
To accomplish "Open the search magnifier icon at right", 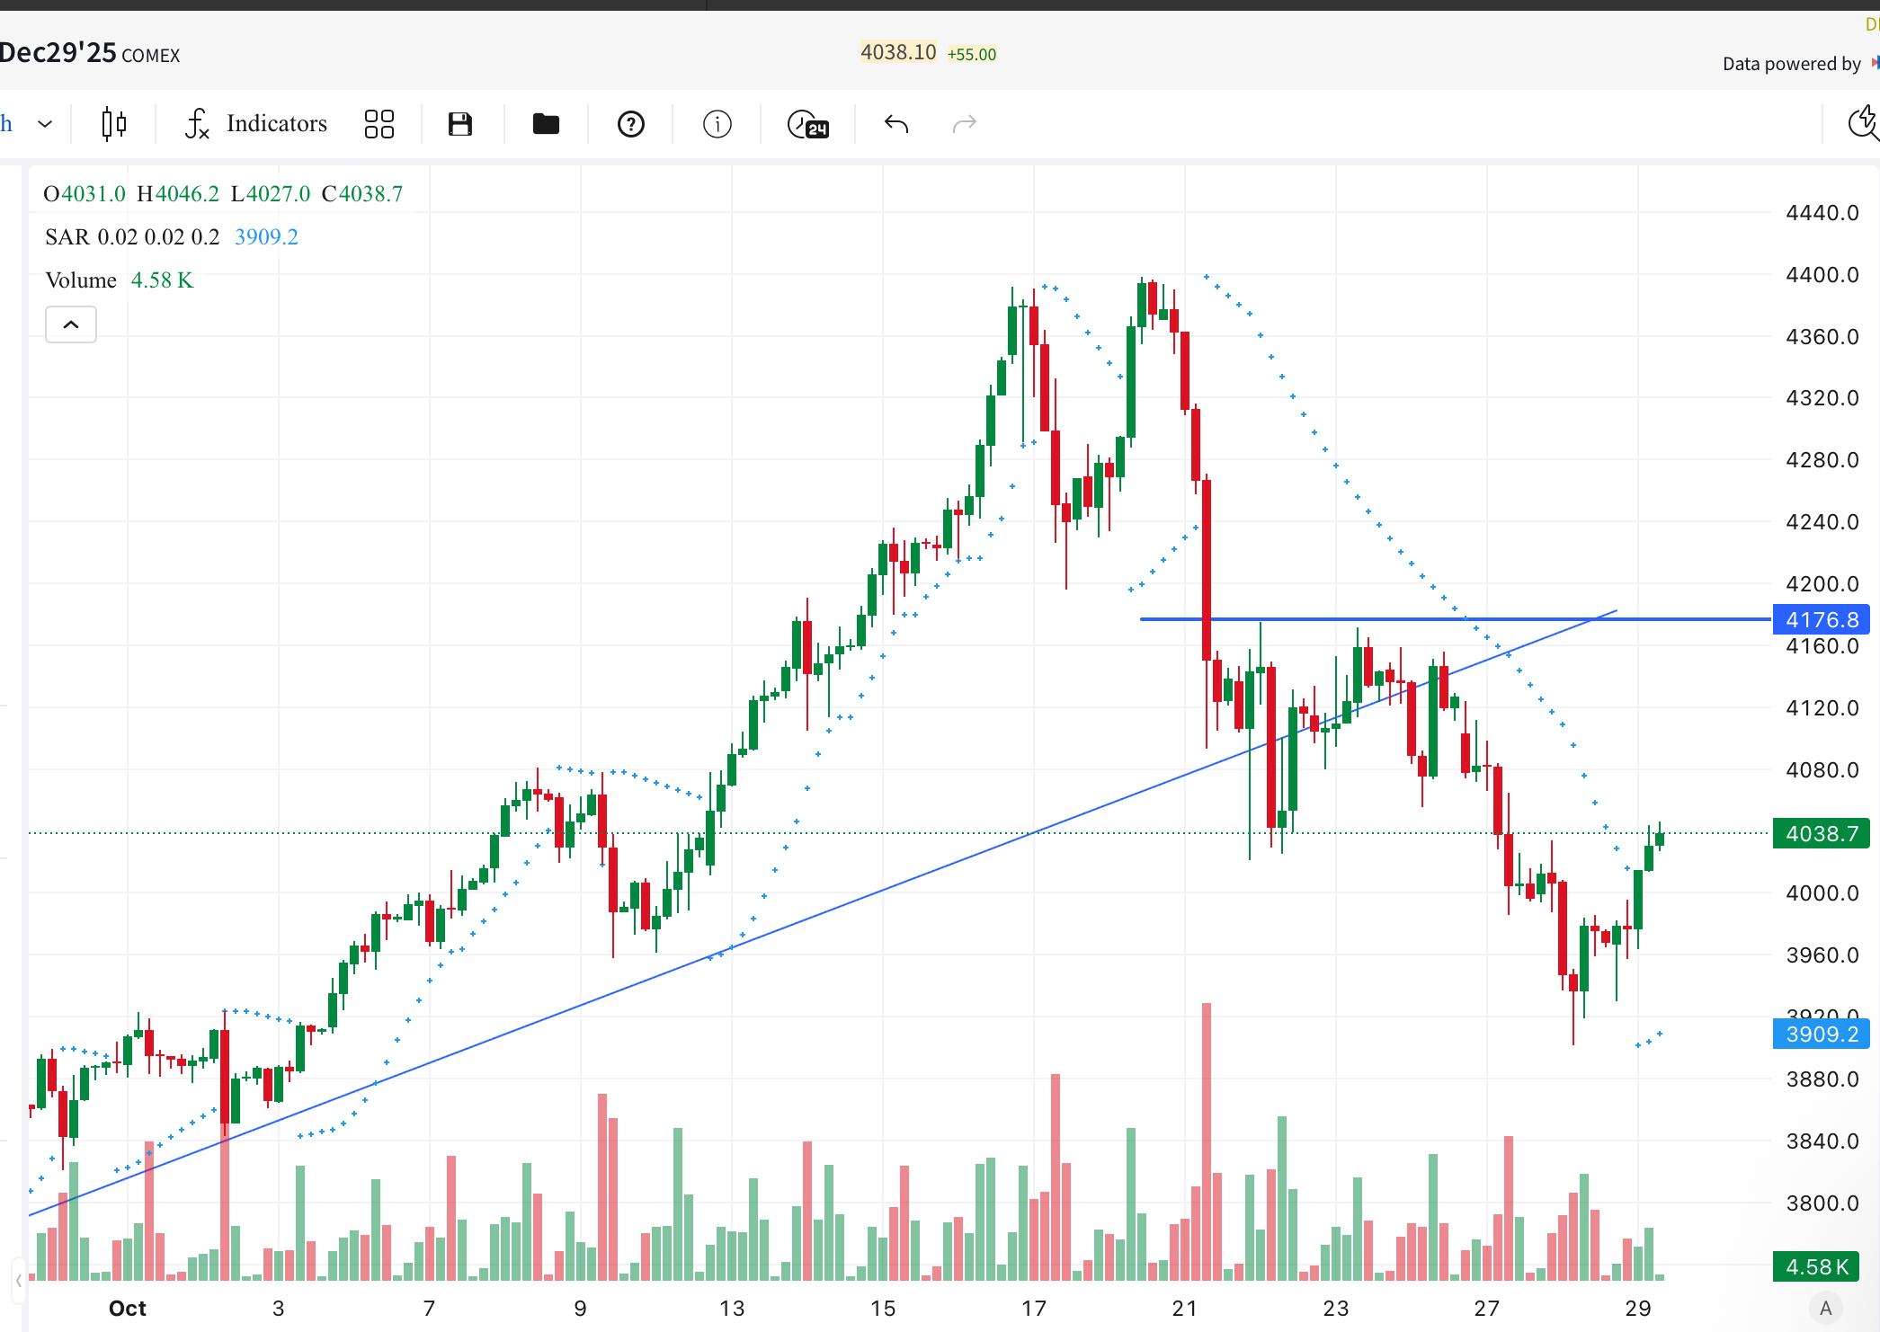I will coord(1862,124).
